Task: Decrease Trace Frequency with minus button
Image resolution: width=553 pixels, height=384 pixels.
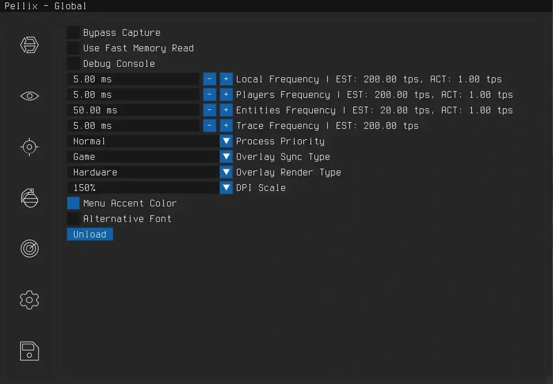Action: [x=210, y=126]
